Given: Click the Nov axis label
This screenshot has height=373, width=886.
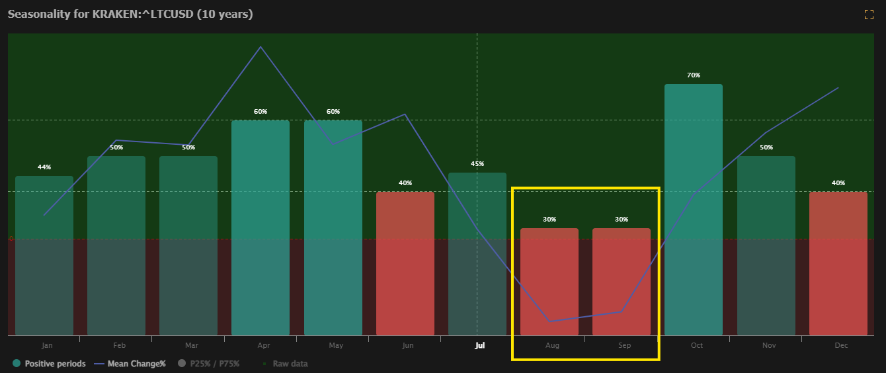Looking at the screenshot, I should [x=769, y=346].
